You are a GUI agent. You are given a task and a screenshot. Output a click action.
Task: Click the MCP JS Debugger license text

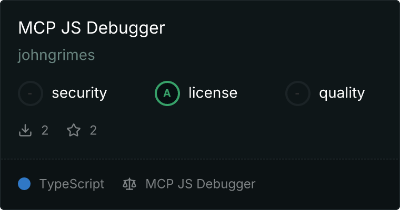(x=201, y=184)
